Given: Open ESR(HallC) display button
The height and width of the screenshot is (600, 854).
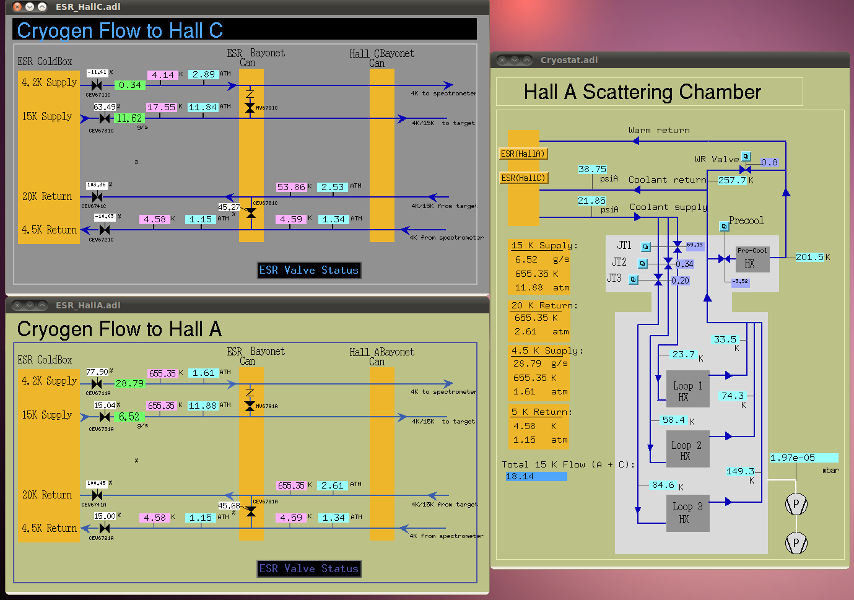Looking at the screenshot, I should pyautogui.click(x=523, y=178).
